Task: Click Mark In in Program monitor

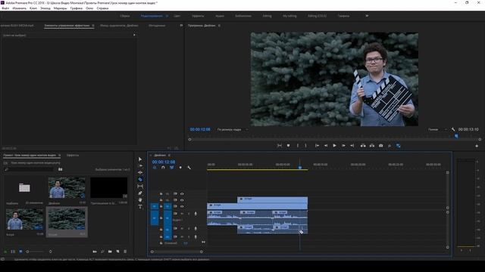Action: tap(297, 146)
